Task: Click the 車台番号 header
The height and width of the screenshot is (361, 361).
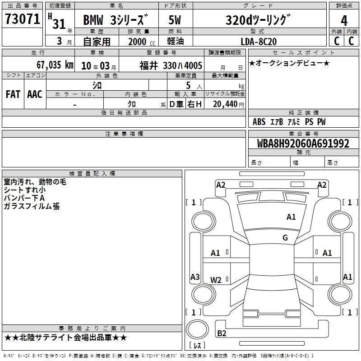Action: pyautogui.click(x=303, y=134)
